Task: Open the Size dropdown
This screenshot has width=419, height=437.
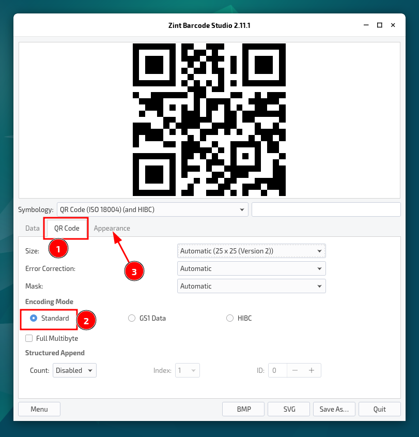Action: click(252, 251)
